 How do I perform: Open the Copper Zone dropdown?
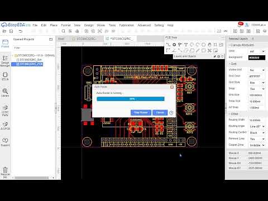coord(257,145)
